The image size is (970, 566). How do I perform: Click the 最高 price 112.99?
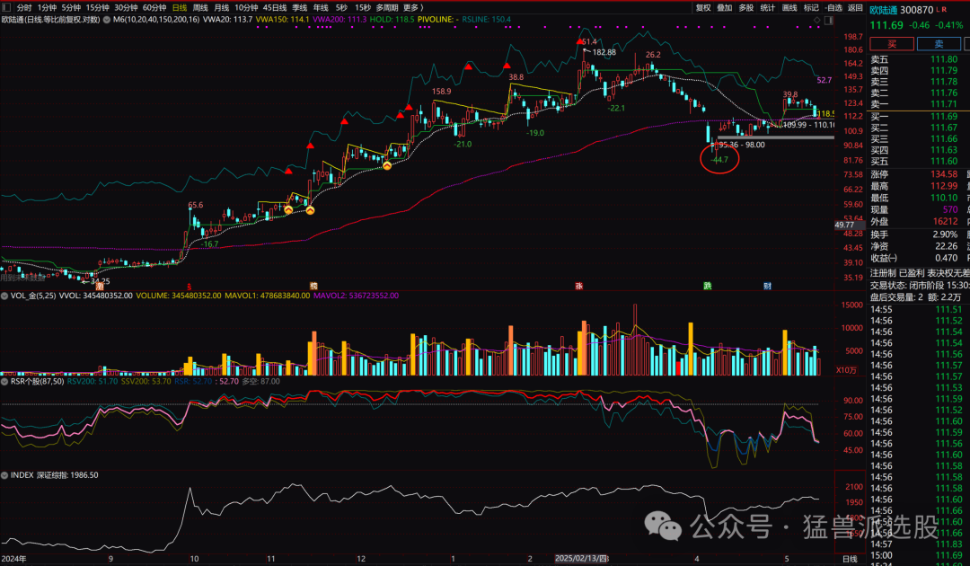click(944, 186)
